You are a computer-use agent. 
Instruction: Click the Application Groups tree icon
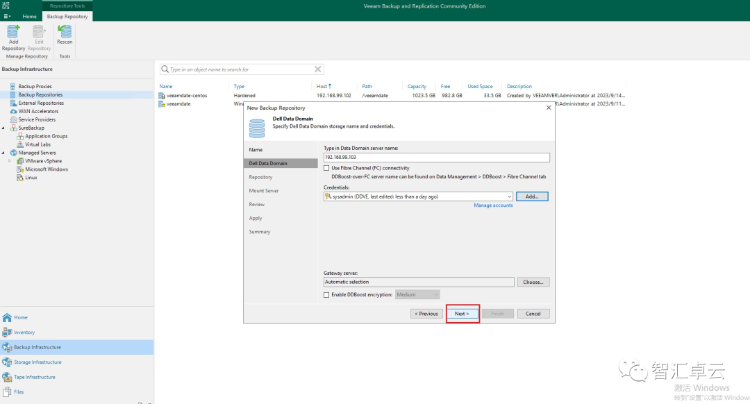pyautogui.click(x=19, y=136)
